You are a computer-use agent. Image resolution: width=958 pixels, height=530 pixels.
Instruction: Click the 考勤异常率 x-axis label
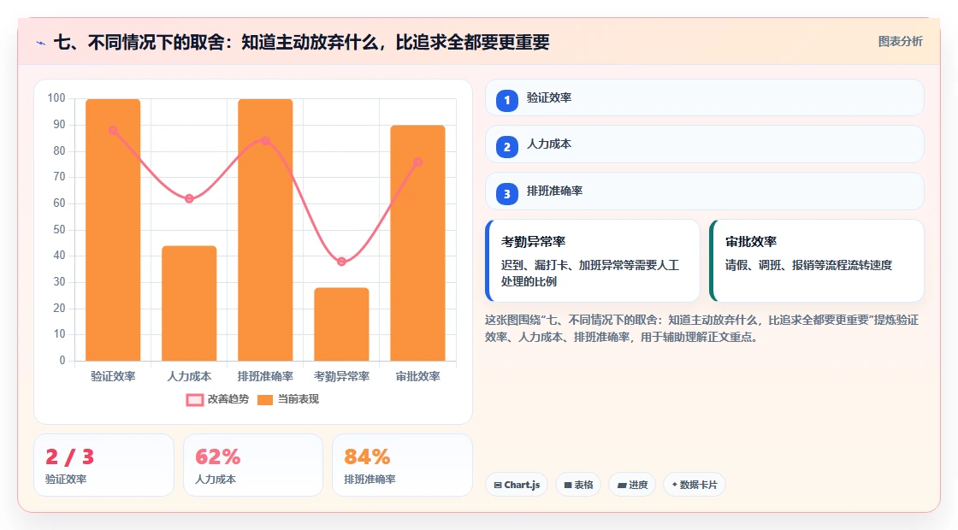(341, 377)
